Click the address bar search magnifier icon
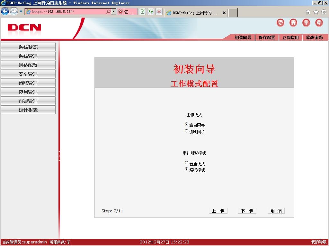329x246 pixels. [109, 12]
